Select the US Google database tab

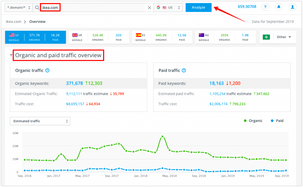(36, 37)
